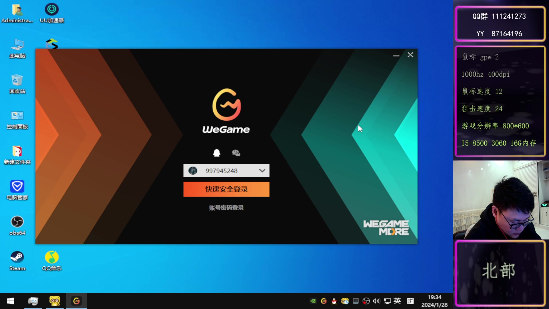Open the volume speaker tray icon
549x309 pixels.
[x=377, y=301]
